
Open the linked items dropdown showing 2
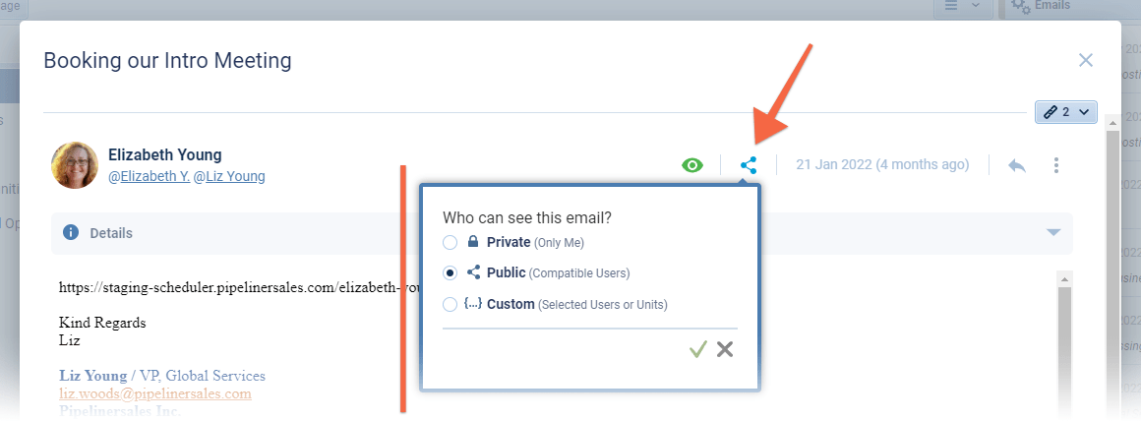click(x=1065, y=112)
